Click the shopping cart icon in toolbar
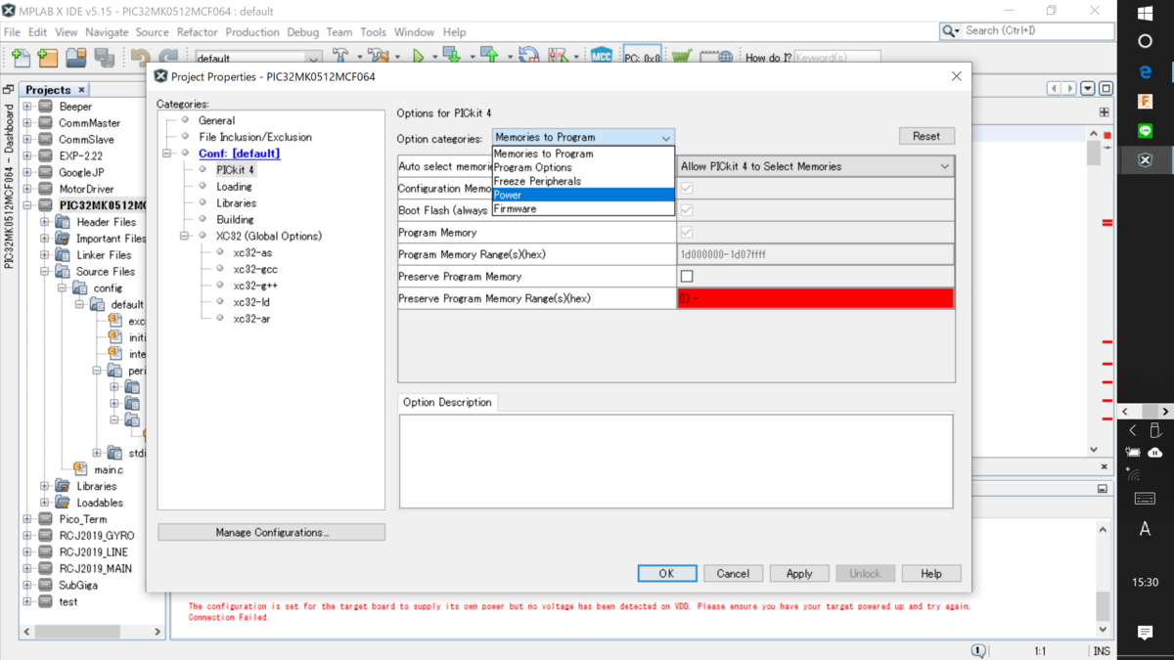This screenshot has height=660, width=1174. pos(682,57)
